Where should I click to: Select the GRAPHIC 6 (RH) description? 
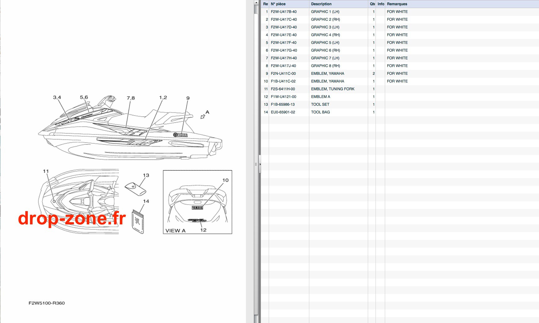(x=325, y=50)
